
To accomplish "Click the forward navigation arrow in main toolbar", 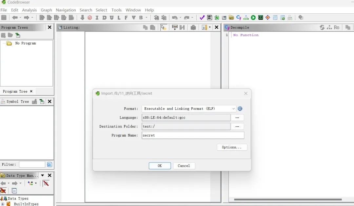I will pyautogui.click(x=27, y=18).
